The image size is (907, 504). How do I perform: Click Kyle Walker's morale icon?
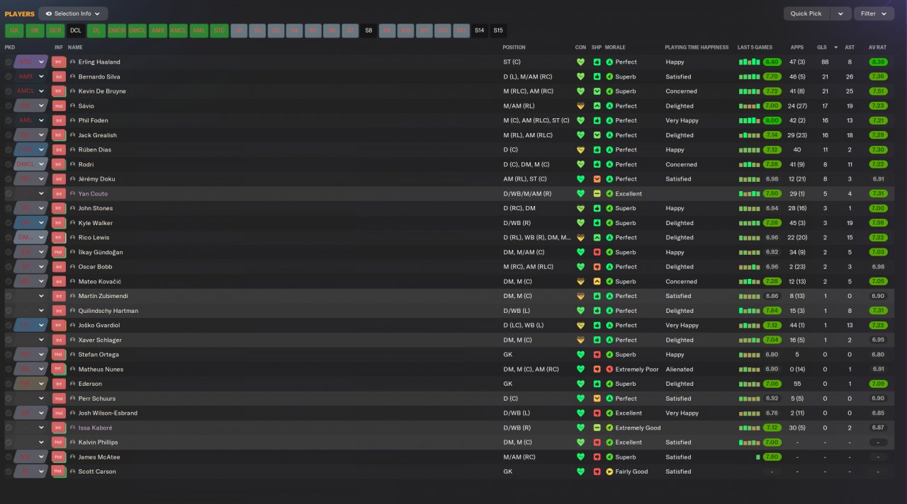[x=609, y=223]
